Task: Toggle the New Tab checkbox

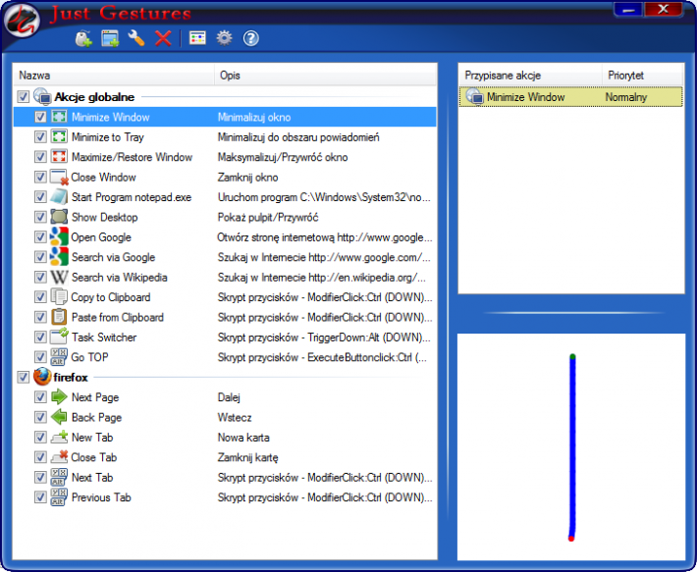Action: tap(40, 437)
